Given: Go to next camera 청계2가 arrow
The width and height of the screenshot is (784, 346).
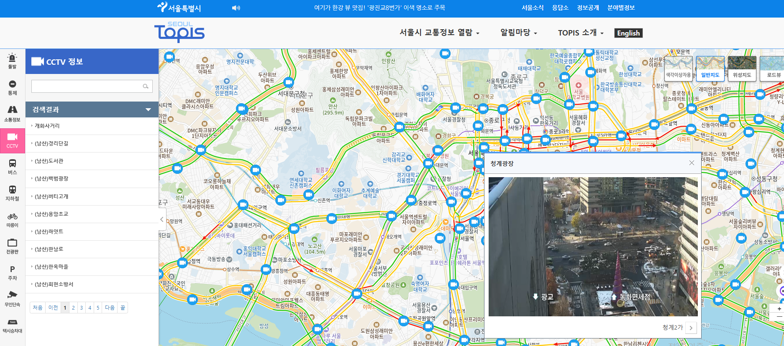Looking at the screenshot, I should coord(691,328).
